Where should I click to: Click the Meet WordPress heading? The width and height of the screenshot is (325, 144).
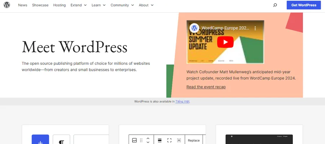(75, 47)
